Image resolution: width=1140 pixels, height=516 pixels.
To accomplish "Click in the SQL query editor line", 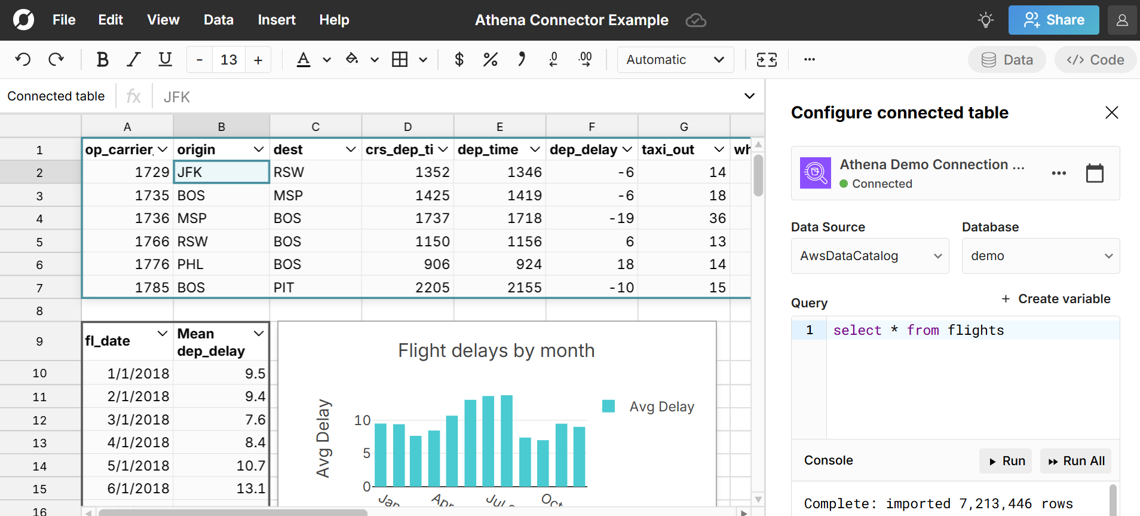I will [968, 331].
